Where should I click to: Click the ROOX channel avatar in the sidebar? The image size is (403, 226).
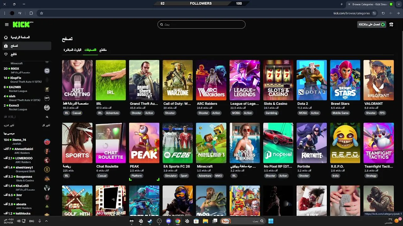pos(47,71)
